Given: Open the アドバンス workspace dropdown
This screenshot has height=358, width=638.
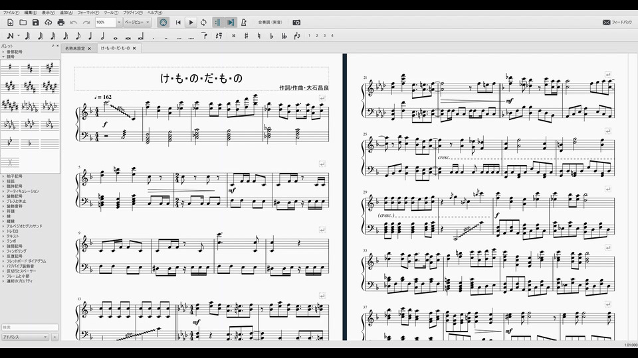Looking at the screenshot, I should click(25, 337).
